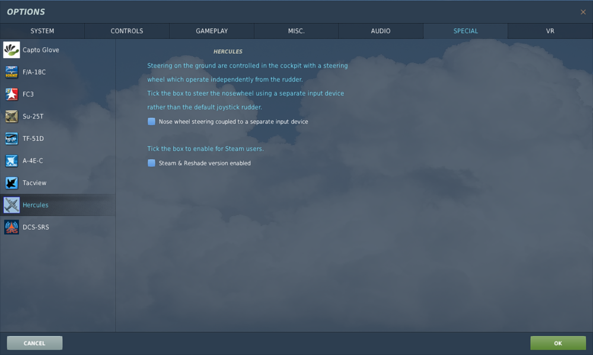Click the TF-51D module icon
This screenshot has width=593, height=355.
pos(11,138)
